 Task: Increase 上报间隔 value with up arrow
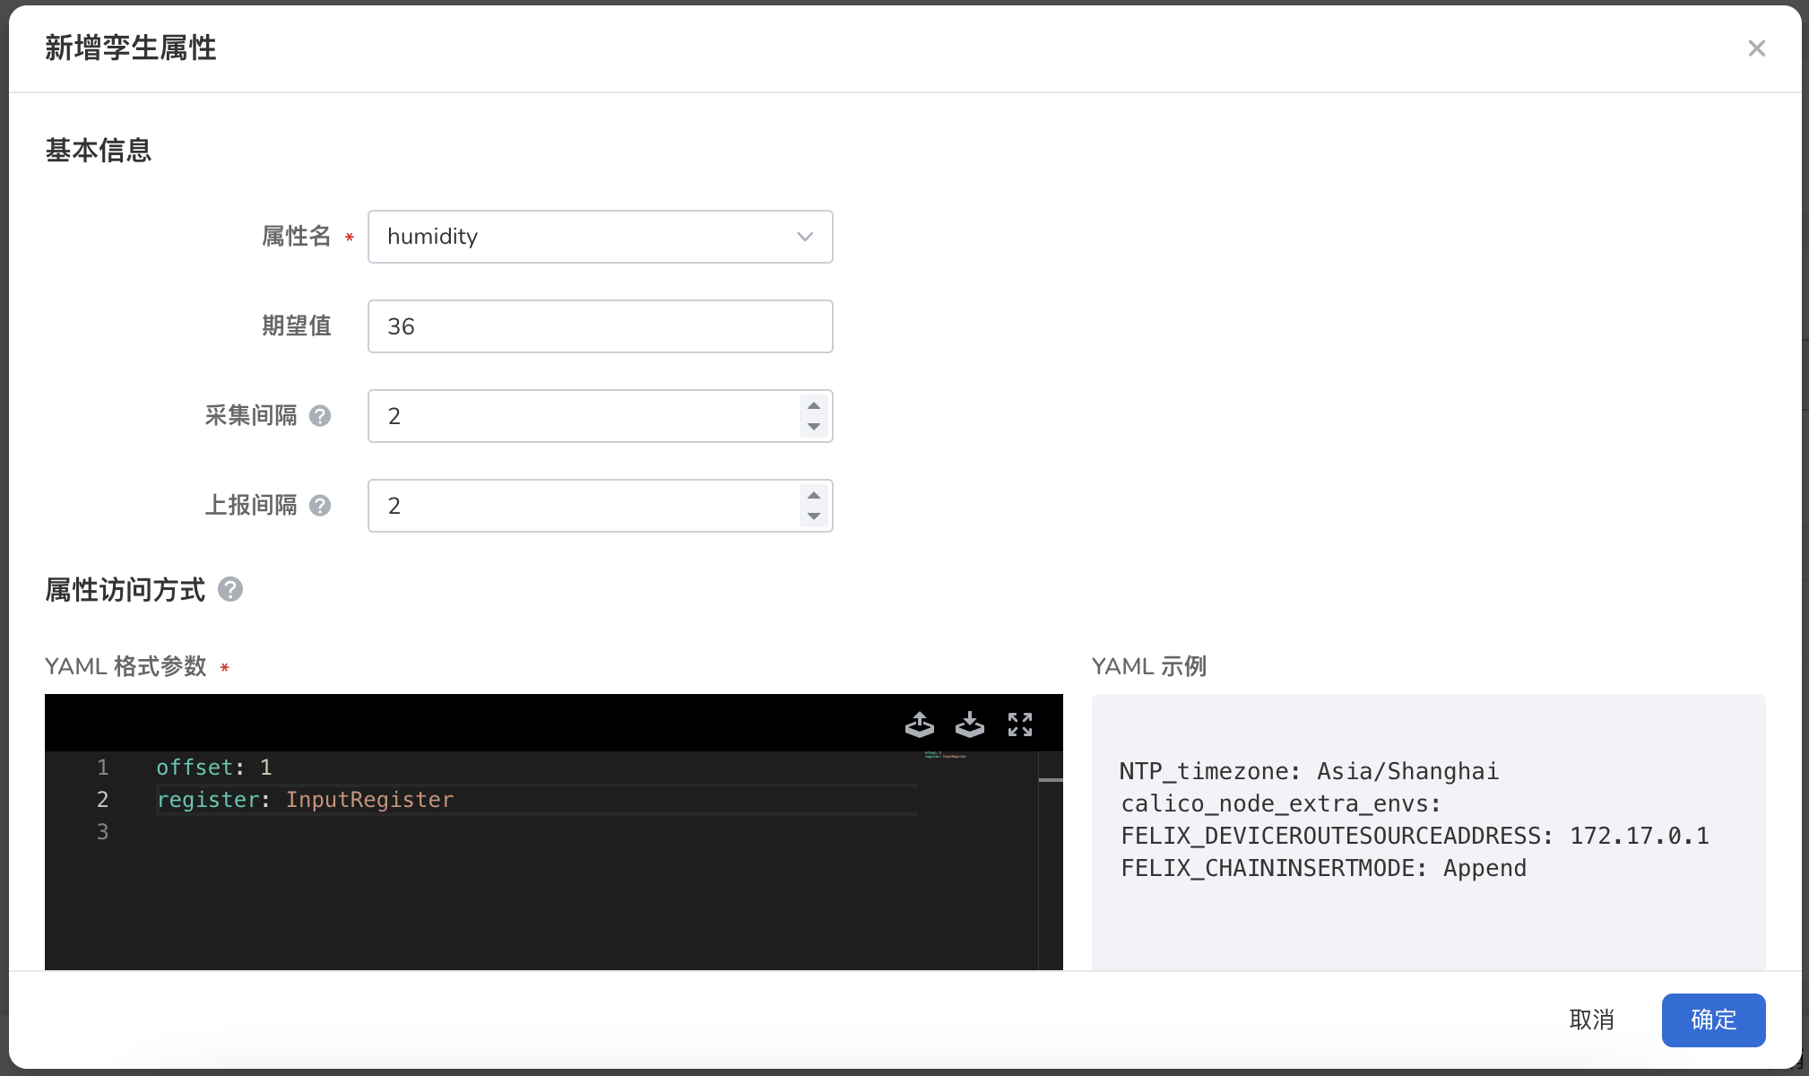[814, 495]
